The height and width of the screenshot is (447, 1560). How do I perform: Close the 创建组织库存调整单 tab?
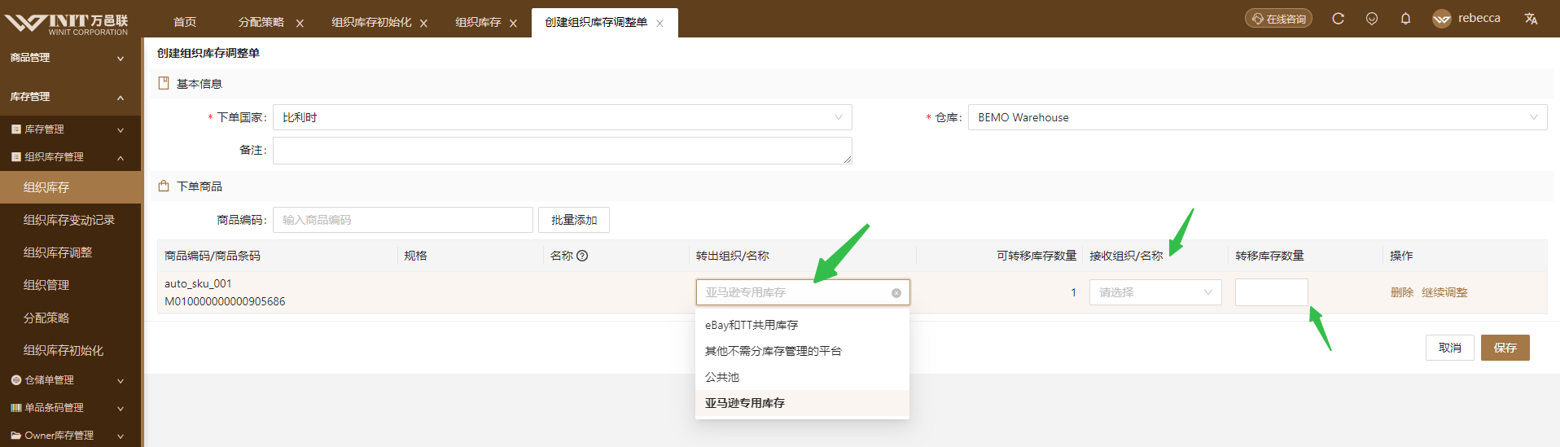point(659,24)
